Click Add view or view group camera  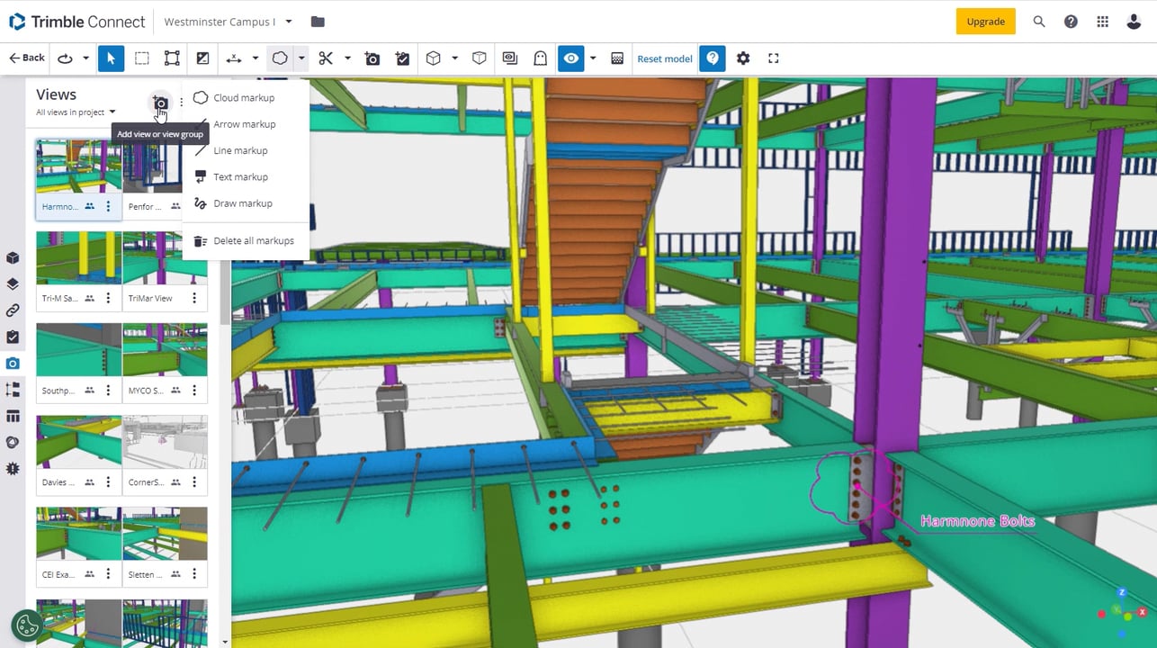point(160,103)
